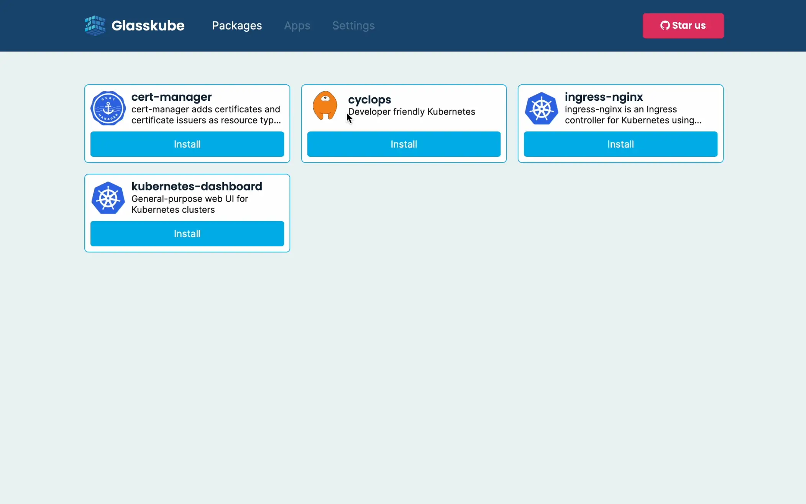
Task: Click the 'Developer friendly Kubernetes' description
Action: pos(412,112)
